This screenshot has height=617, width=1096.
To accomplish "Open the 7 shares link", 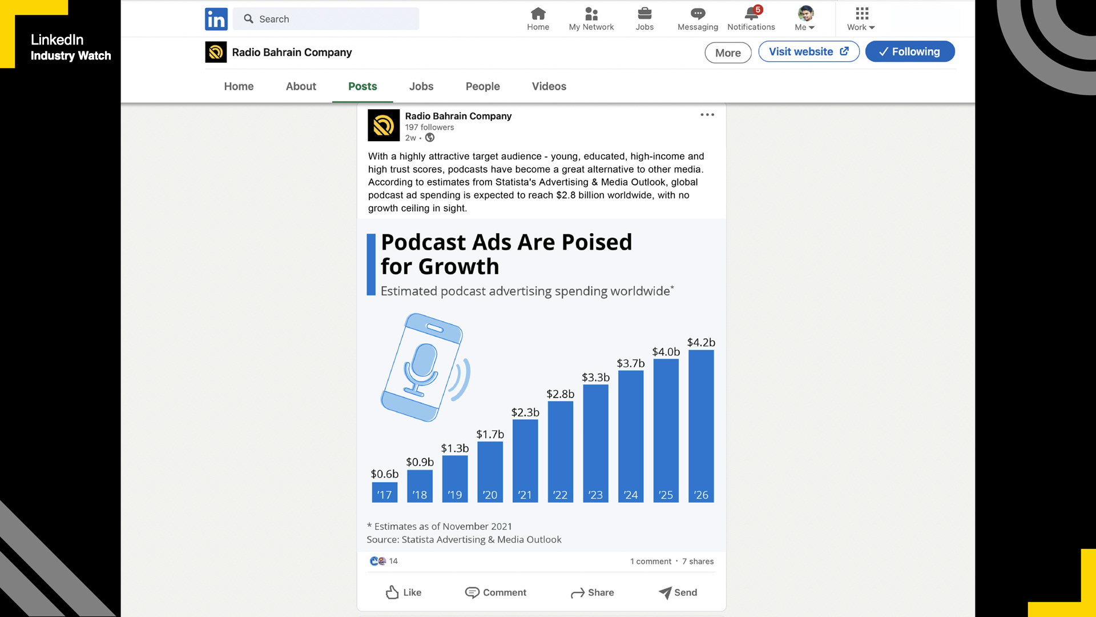I will pyautogui.click(x=698, y=562).
